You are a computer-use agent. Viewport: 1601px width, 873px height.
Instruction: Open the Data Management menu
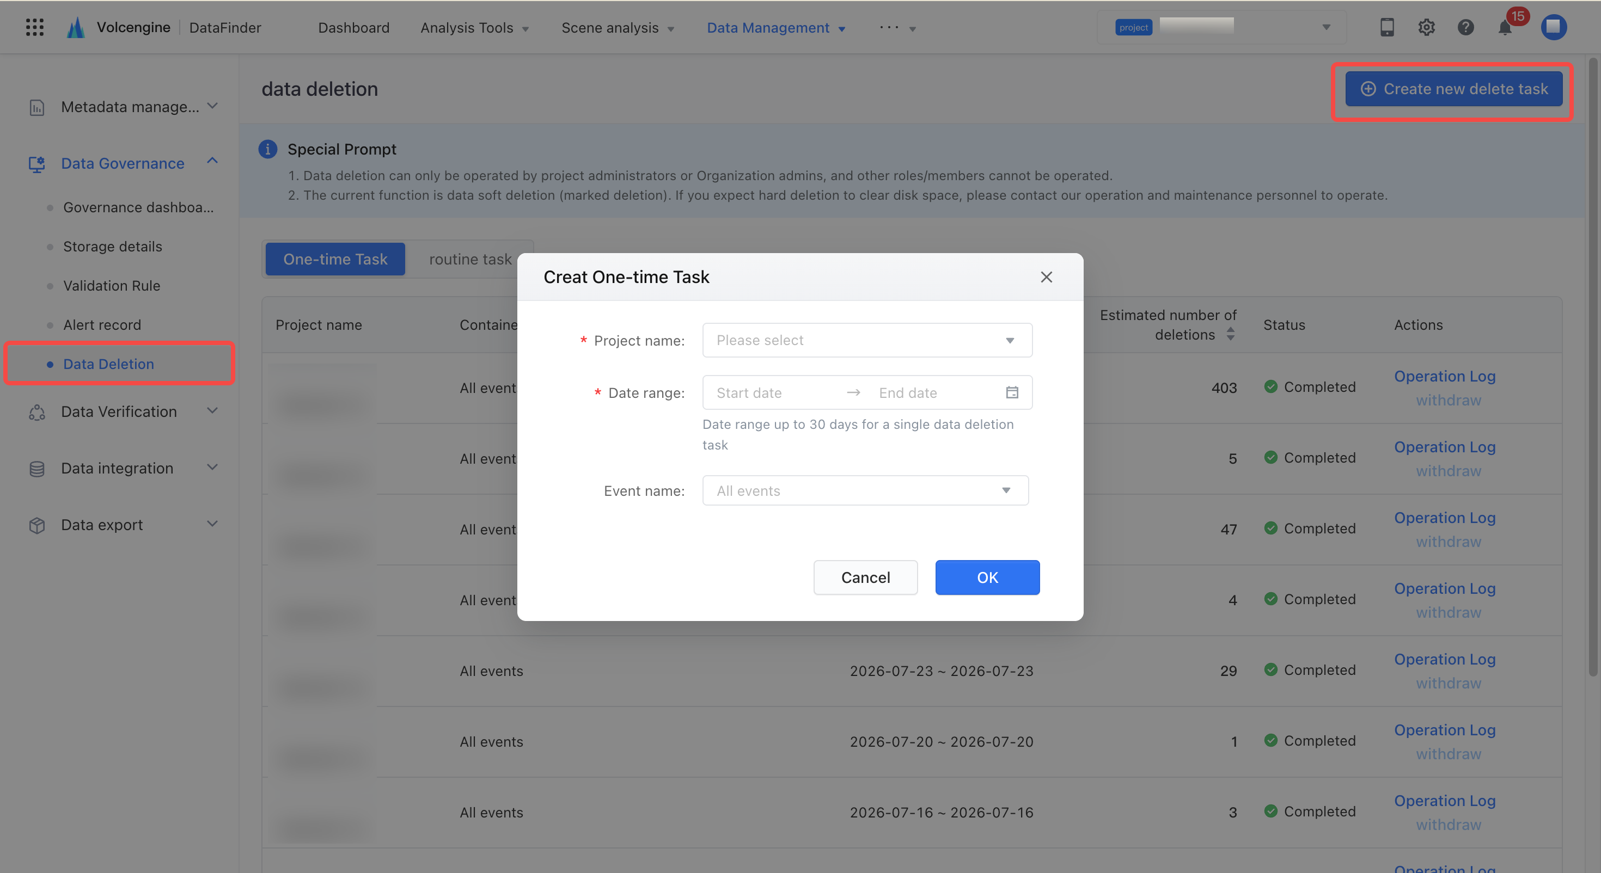(776, 28)
